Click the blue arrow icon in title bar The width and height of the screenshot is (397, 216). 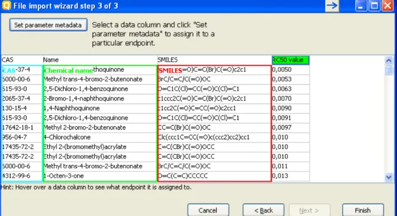pos(332,6)
